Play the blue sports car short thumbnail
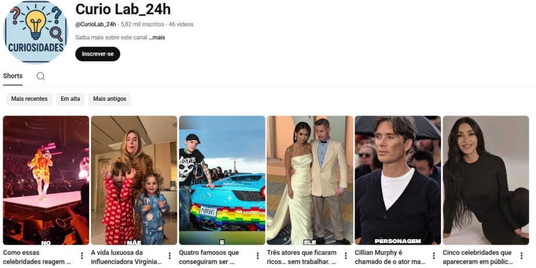Viewport: 536px width, 268px height. tap(222, 180)
